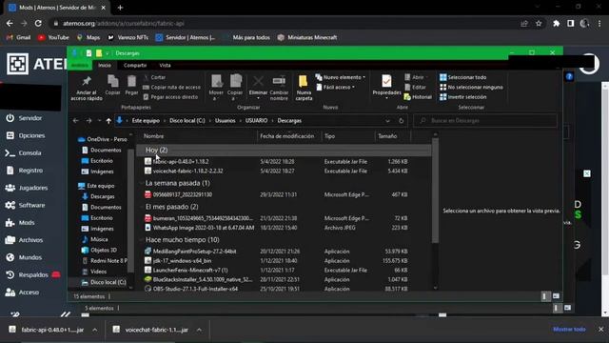Click the Propiedades icon
Viewport: 609px width, 343px height.
coord(386,81)
